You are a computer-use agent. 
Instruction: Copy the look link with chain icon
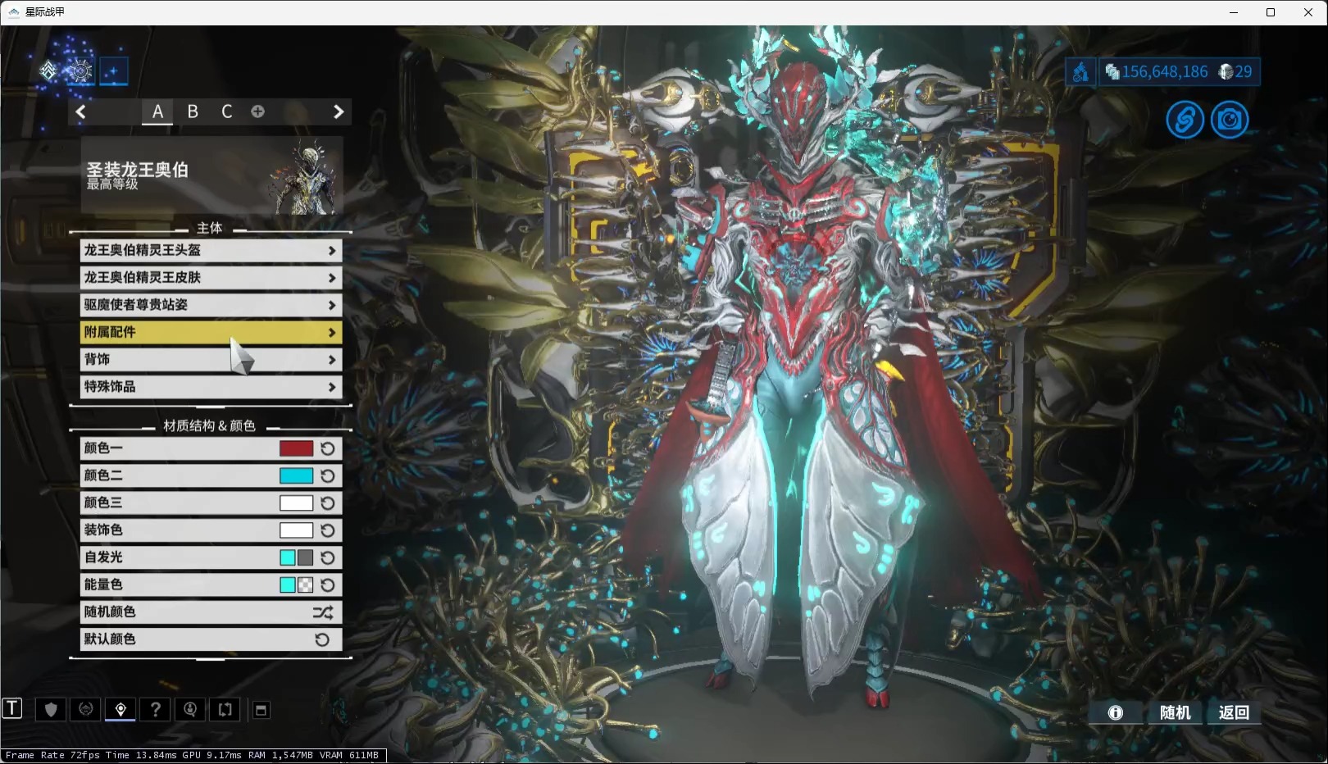tap(1185, 120)
